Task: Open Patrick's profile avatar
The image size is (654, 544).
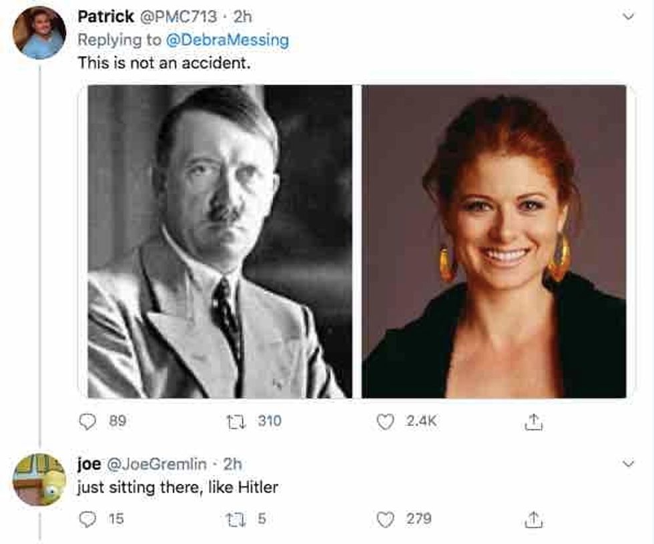Action: coord(39,33)
